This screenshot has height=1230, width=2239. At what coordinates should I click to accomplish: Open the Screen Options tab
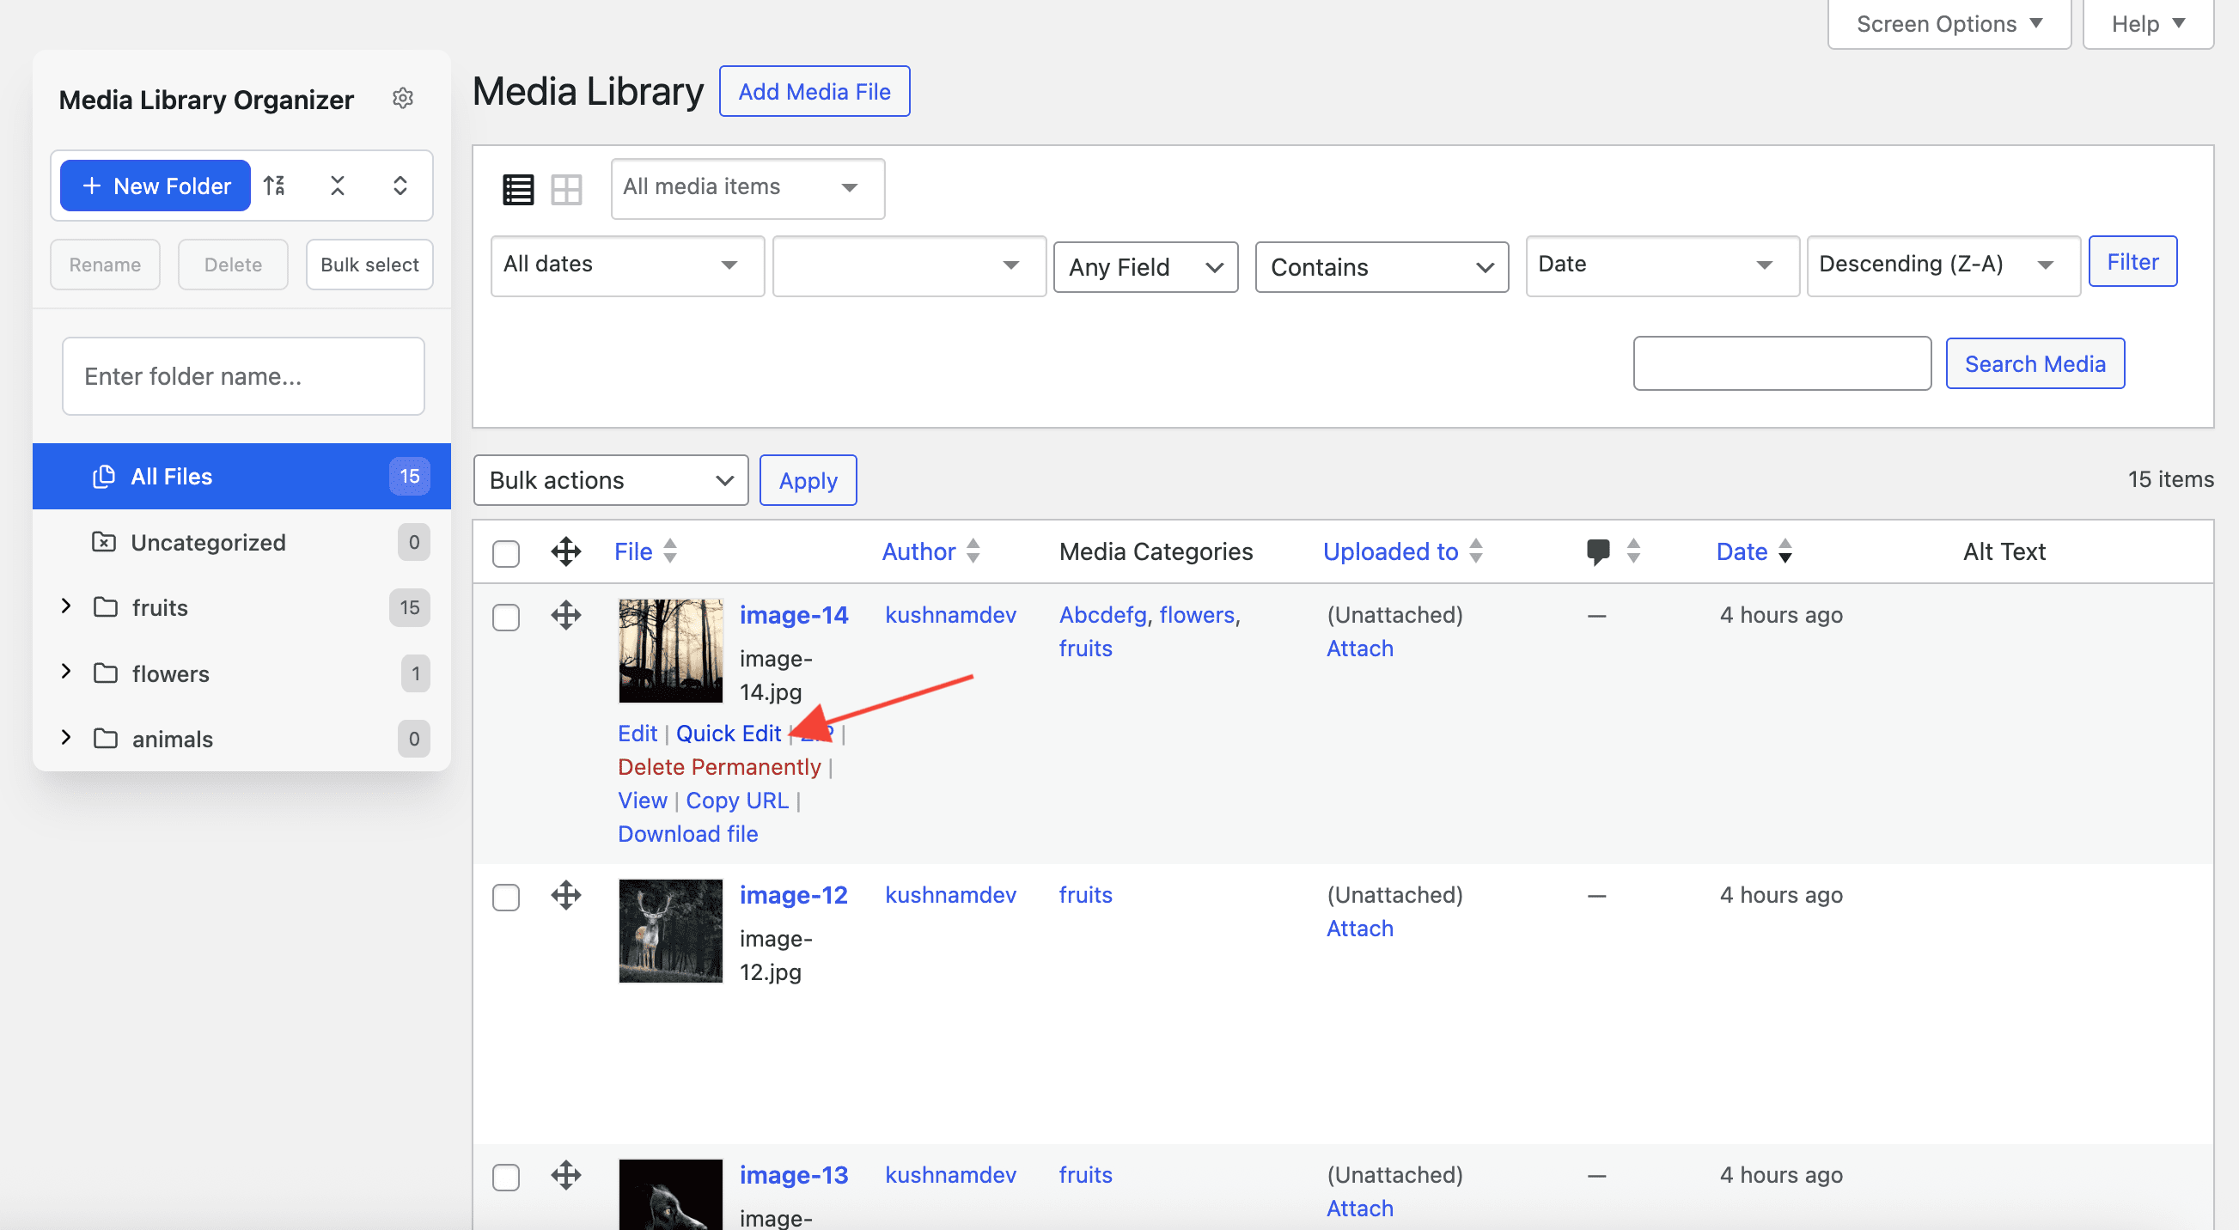click(x=1948, y=24)
